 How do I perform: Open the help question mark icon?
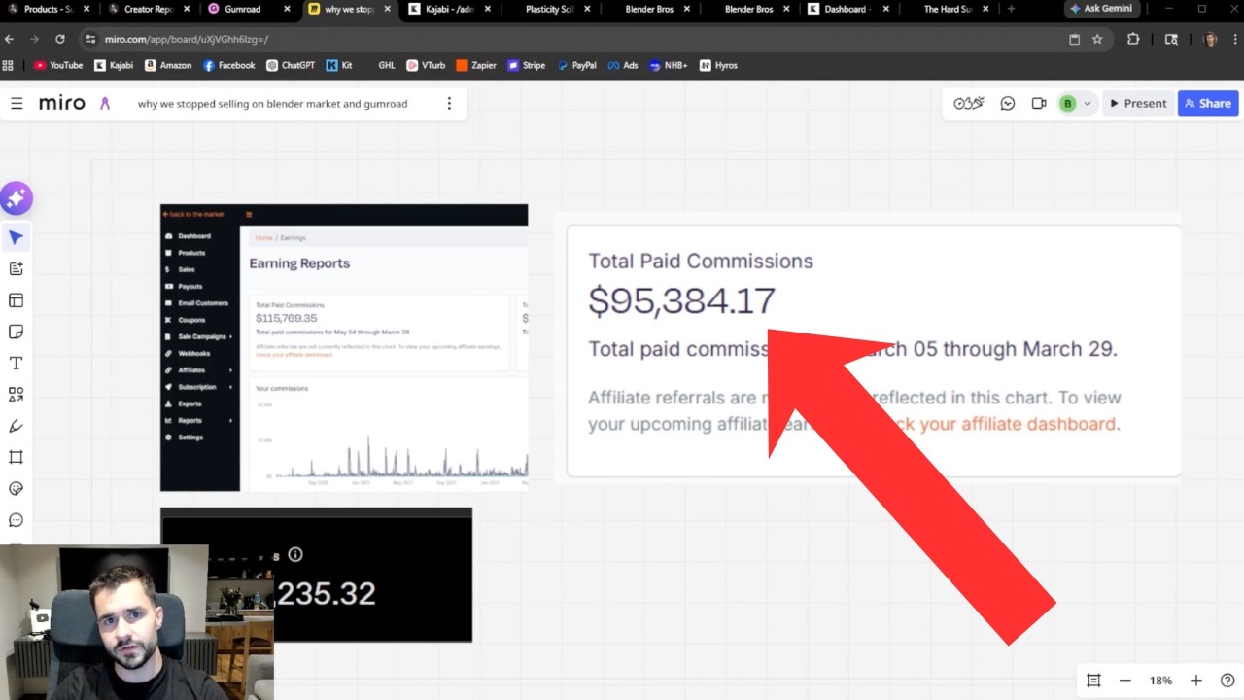tap(1227, 681)
